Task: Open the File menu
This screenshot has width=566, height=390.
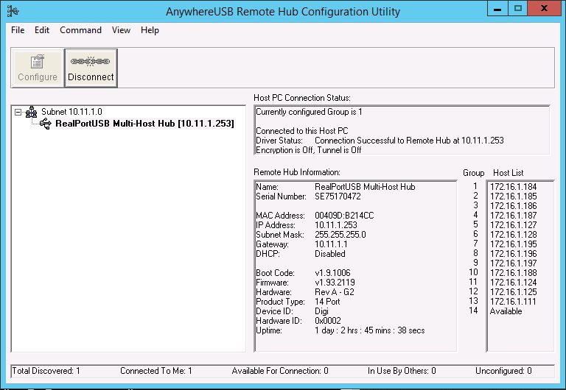Action: click(x=18, y=30)
